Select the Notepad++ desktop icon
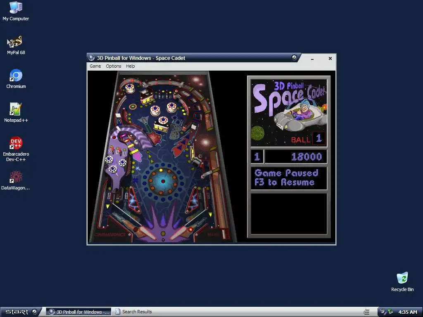 [16, 113]
